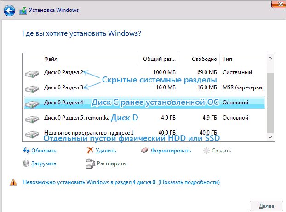
Task: Close the Windows Setup window
Action: click(279, 4)
